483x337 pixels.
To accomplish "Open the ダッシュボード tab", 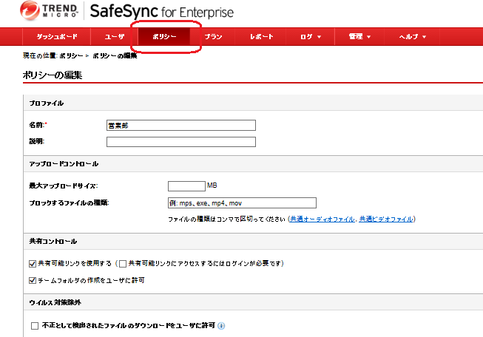I will pos(55,37).
